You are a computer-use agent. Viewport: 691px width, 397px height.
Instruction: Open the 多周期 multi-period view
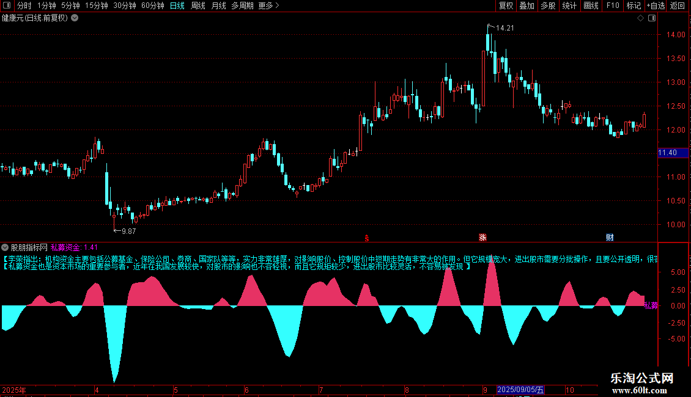[242, 5]
